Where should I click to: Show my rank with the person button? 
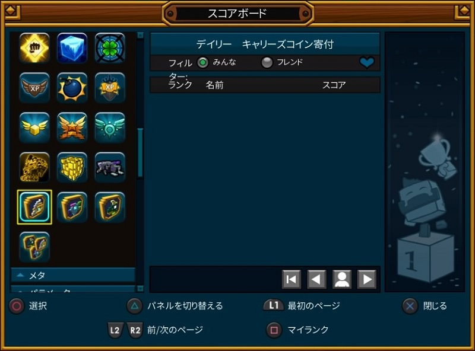[342, 279]
